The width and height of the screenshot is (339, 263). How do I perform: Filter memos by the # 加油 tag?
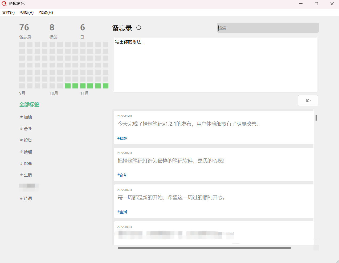(26, 117)
